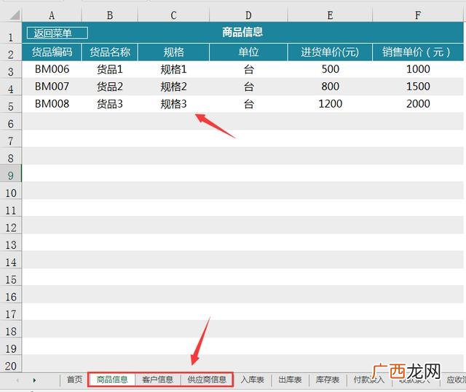Open the 出库表 sheet tab
Screen dimensions: 466x392
[290, 380]
